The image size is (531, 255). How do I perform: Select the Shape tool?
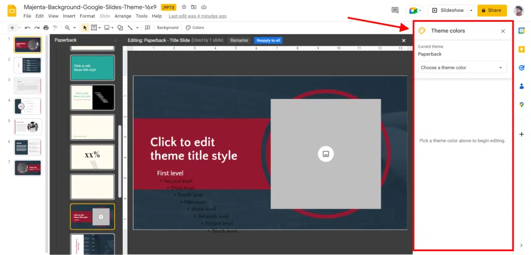120,27
